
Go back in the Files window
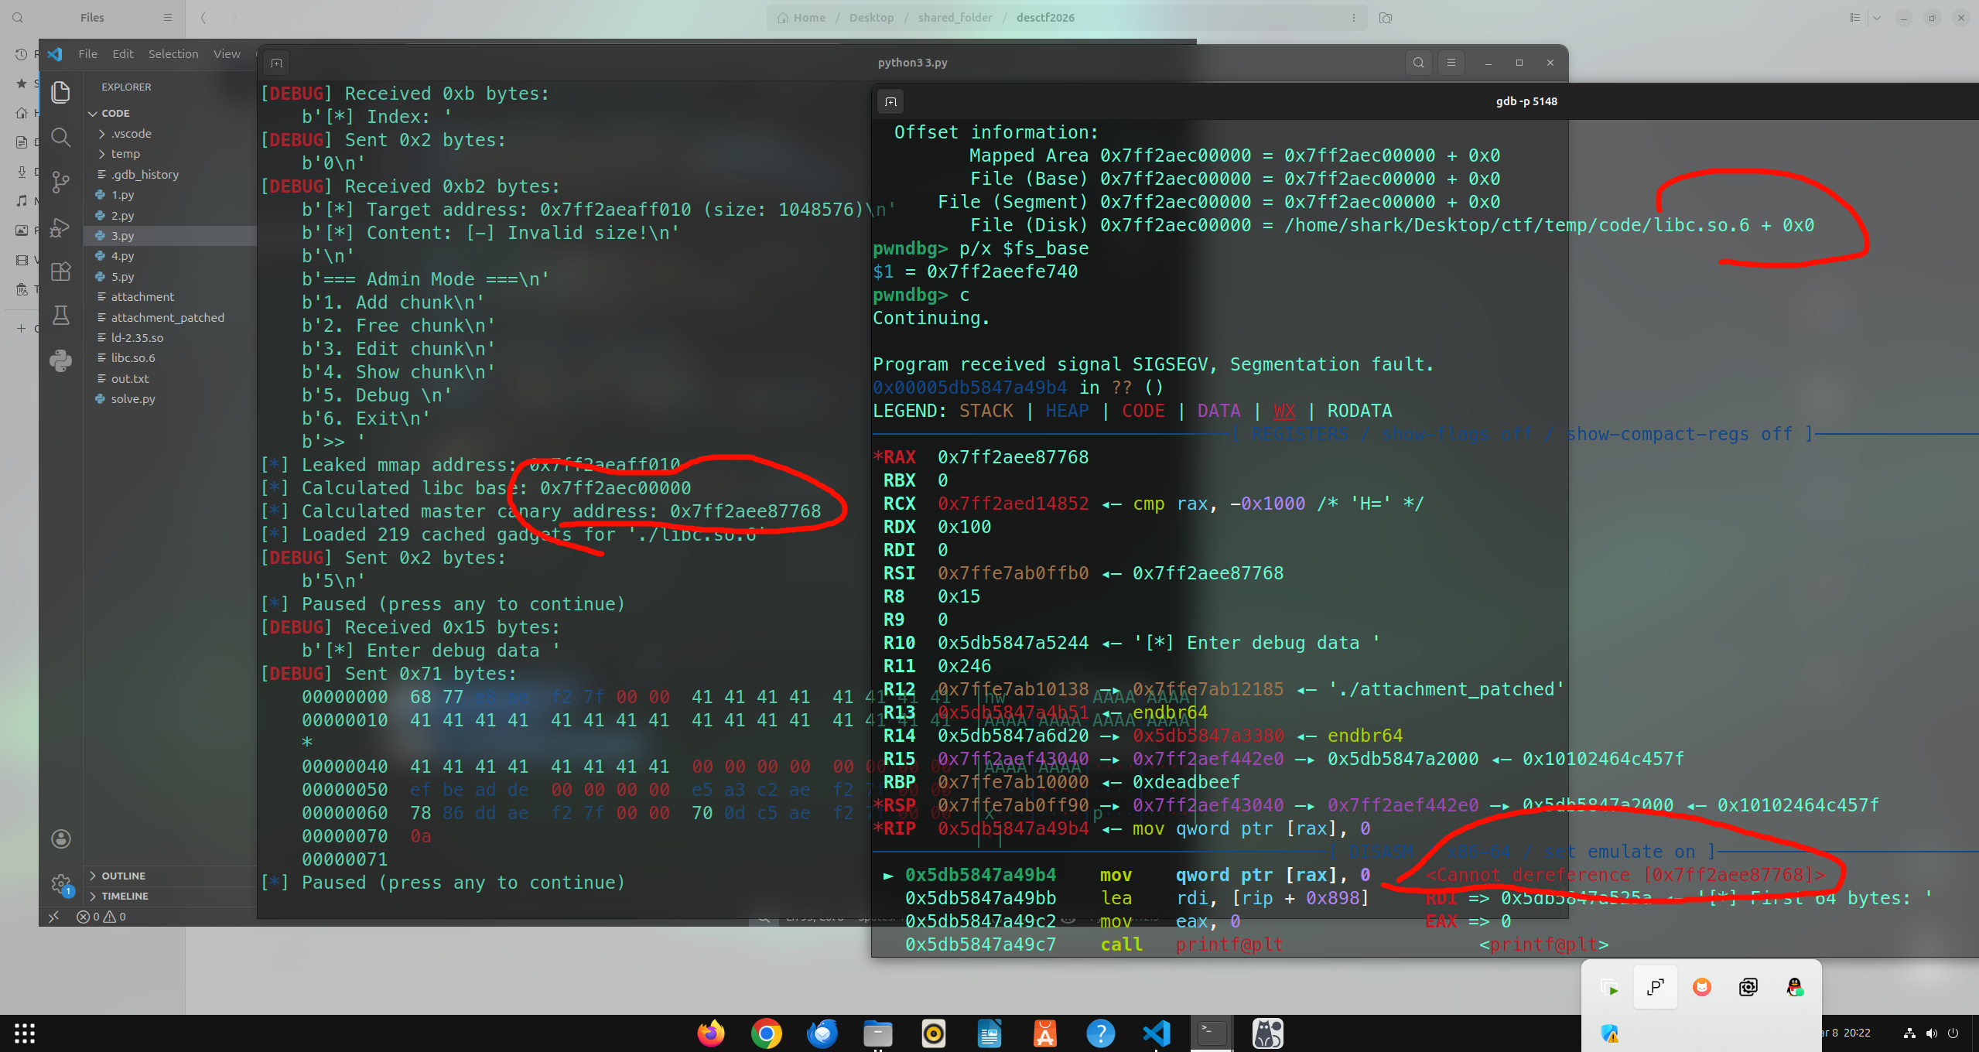point(203,18)
